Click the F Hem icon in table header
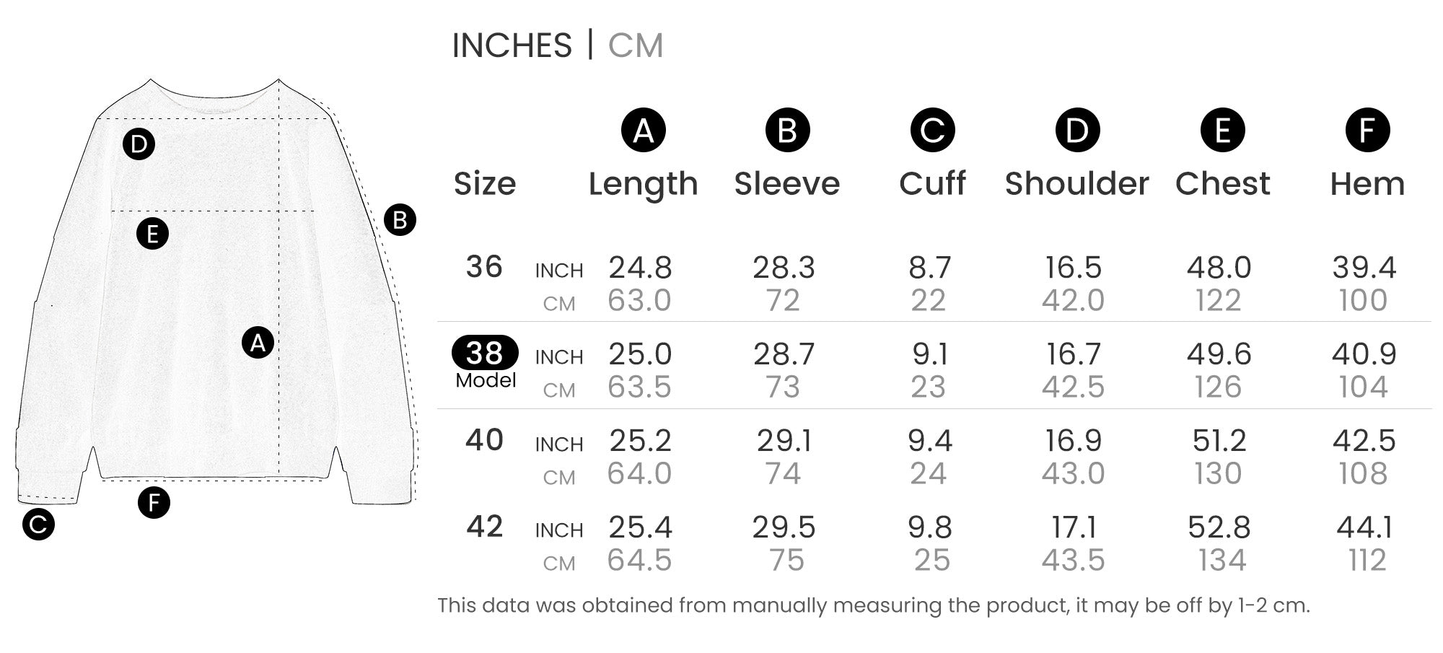This screenshot has height=653, width=1443. tap(1367, 131)
